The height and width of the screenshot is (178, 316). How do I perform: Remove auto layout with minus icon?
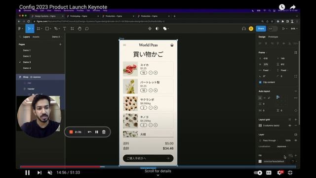pyautogui.click(x=296, y=91)
